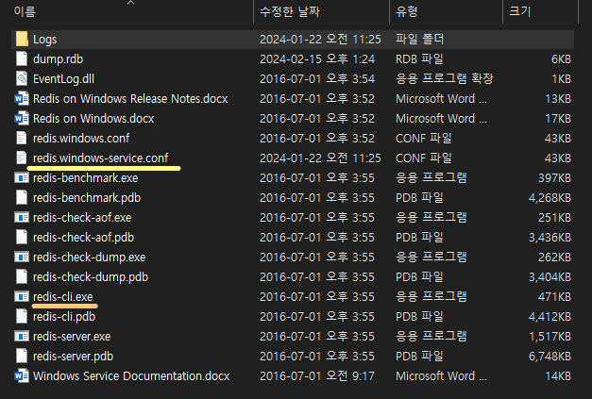Select the redis-check-aof.pdb file name

(x=83, y=237)
